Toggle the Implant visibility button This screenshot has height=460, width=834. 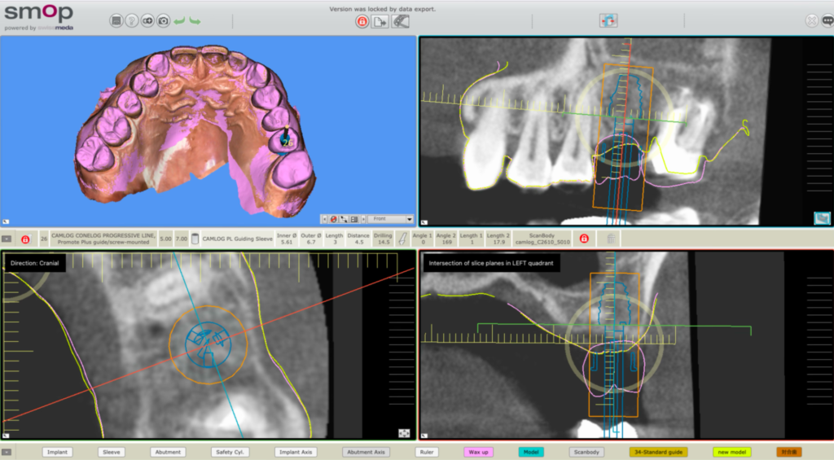(57, 452)
